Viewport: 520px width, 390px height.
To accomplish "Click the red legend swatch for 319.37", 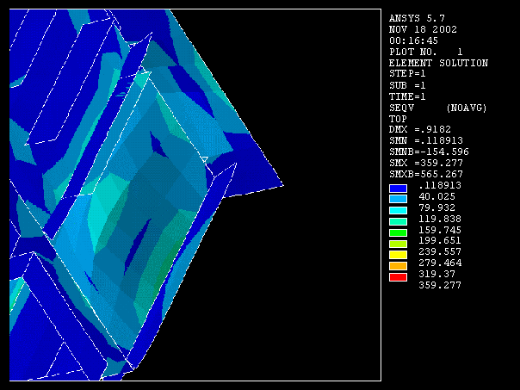I will (398, 277).
